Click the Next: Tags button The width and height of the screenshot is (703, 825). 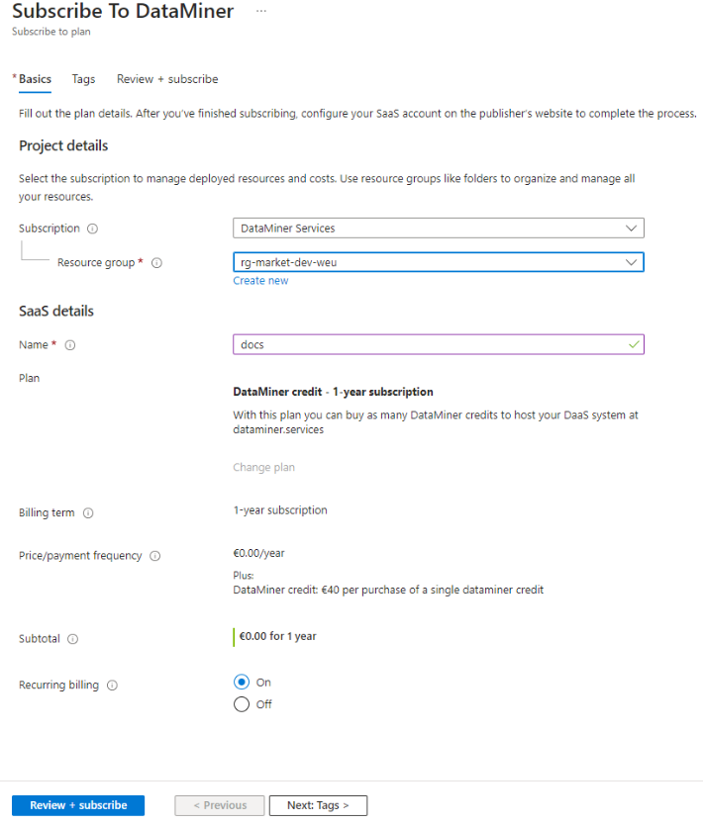pos(318,805)
